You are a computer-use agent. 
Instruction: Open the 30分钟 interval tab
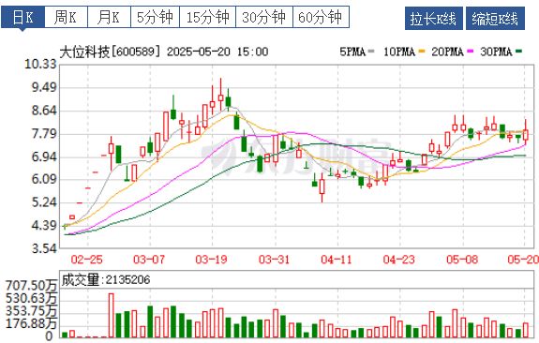point(264,17)
